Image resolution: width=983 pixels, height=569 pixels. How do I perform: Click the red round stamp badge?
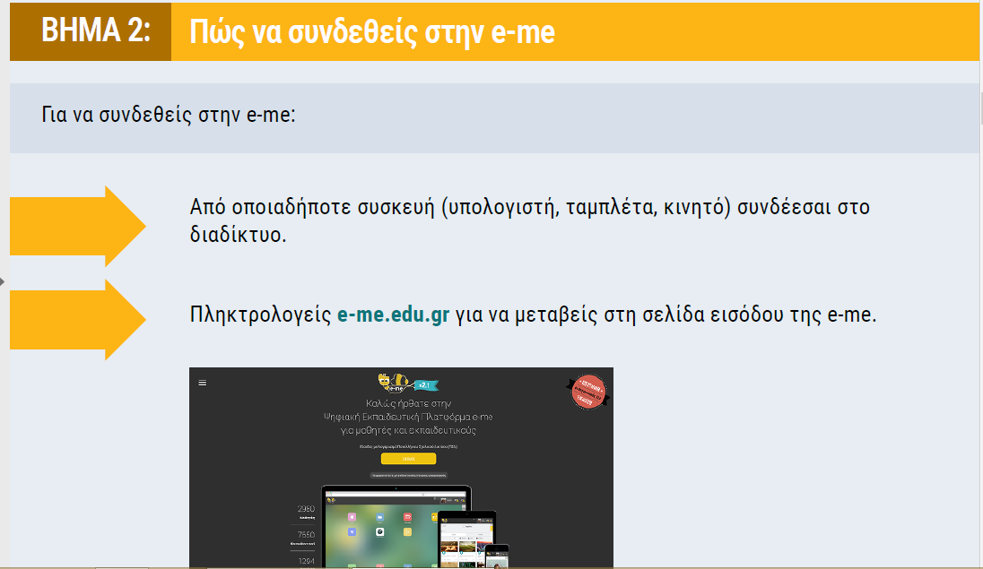click(x=588, y=392)
